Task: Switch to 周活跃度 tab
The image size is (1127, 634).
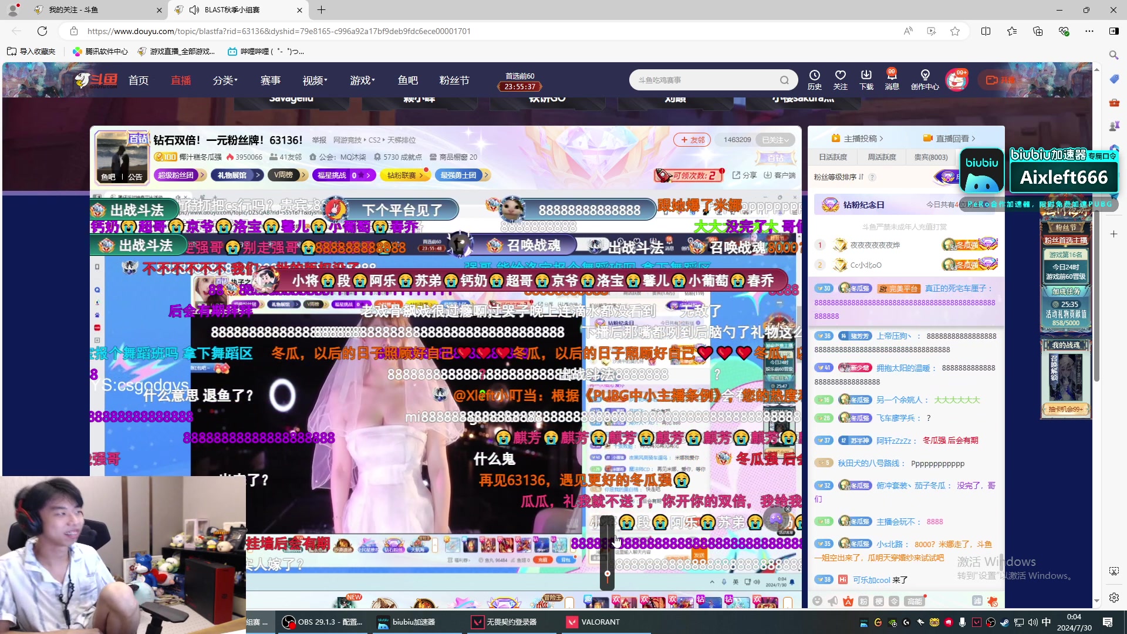Action: [x=882, y=157]
